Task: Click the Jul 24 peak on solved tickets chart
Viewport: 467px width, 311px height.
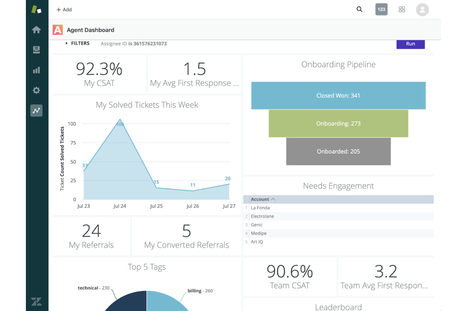Action: tap(120, 120)
